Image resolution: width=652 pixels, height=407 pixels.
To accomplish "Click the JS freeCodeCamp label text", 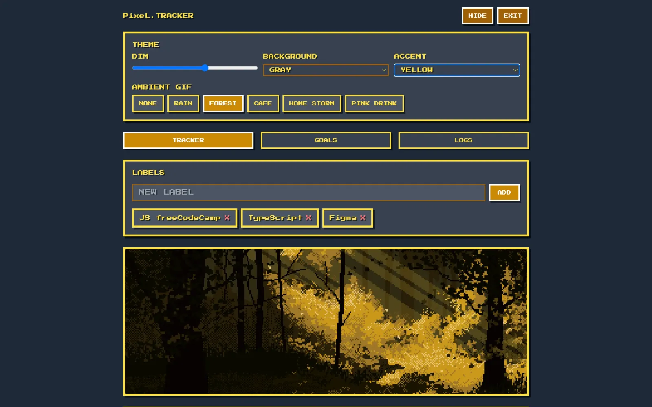I will (x=180, y=218).
